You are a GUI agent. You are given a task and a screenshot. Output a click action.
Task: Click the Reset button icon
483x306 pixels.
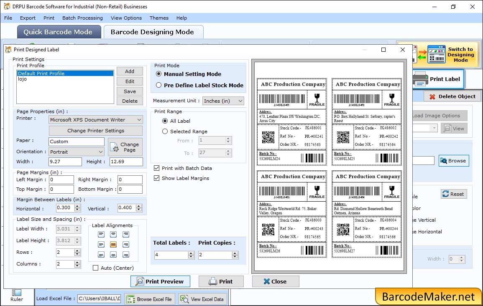click(445, 194)
